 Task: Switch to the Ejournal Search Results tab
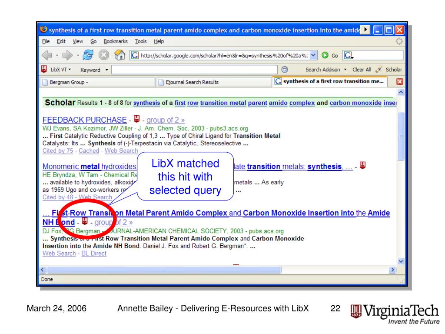[213, 82]
